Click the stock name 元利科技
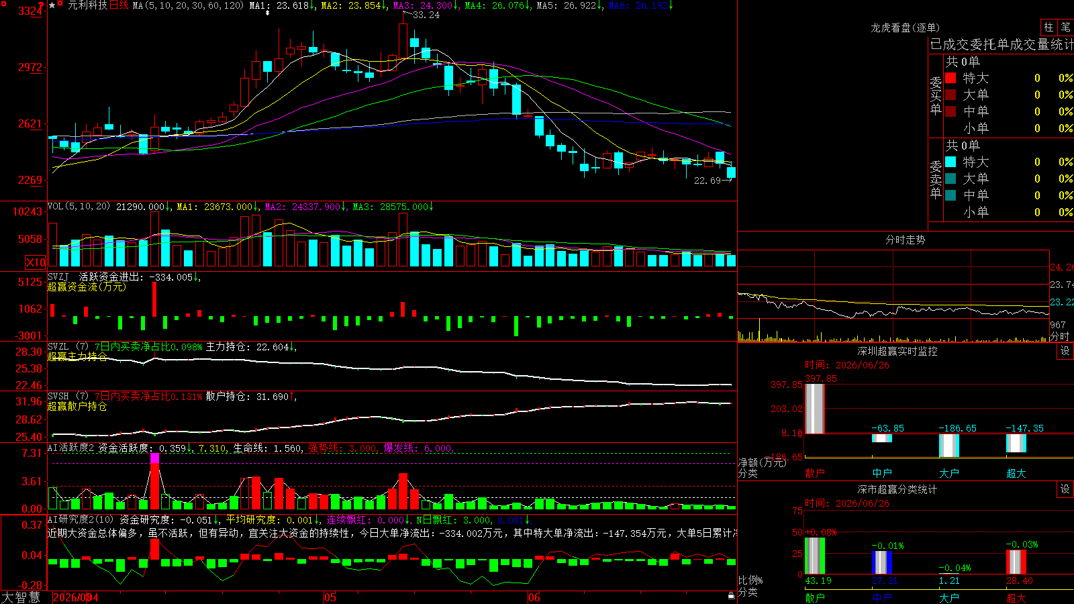 click(x=87, y=5)
